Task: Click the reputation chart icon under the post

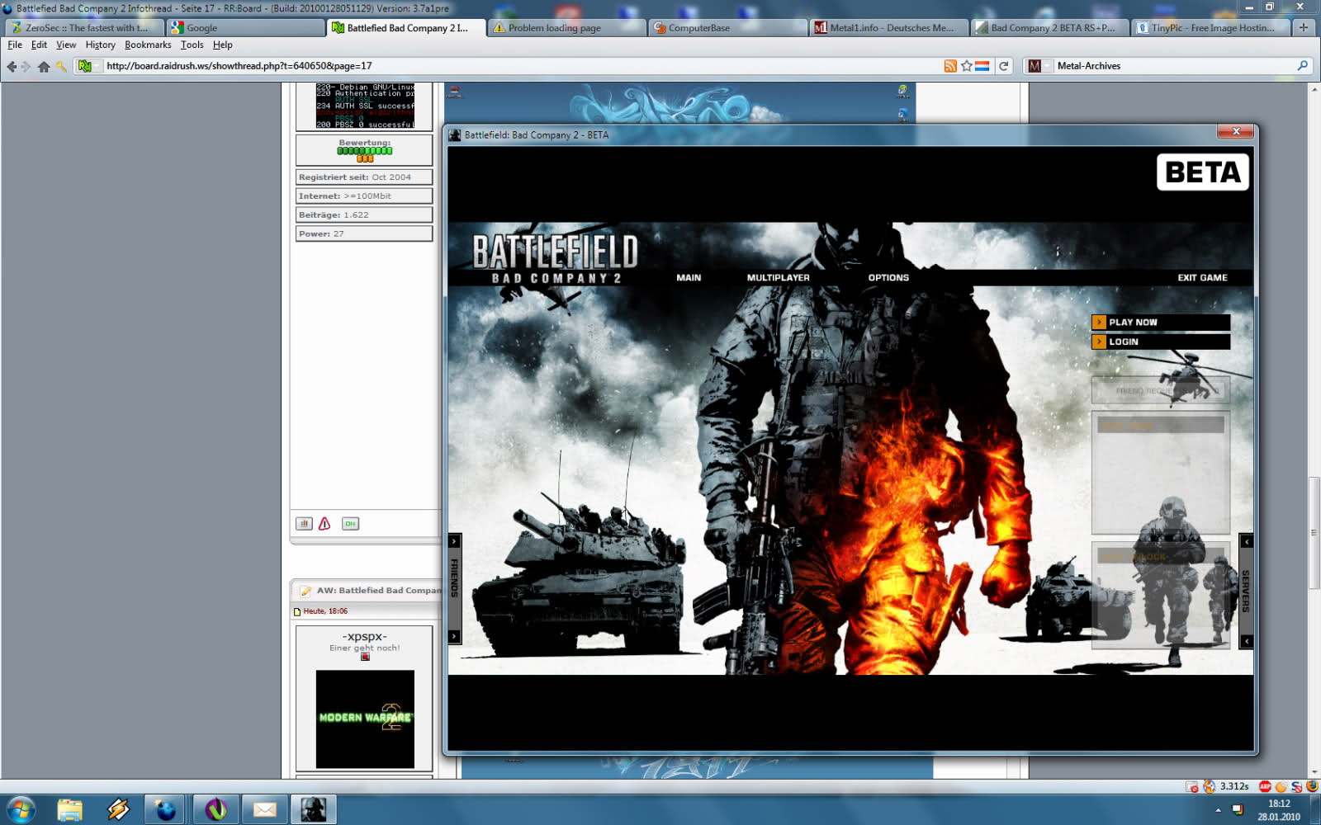Action: (304, 523)
